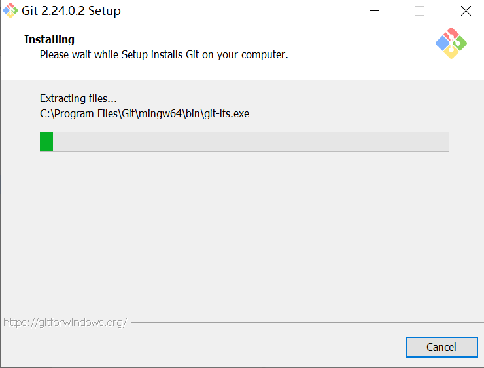This screenshot has width=484, height=368.
Task: Open the gitforwindows.org link
Action: click(x=65, y=322)
